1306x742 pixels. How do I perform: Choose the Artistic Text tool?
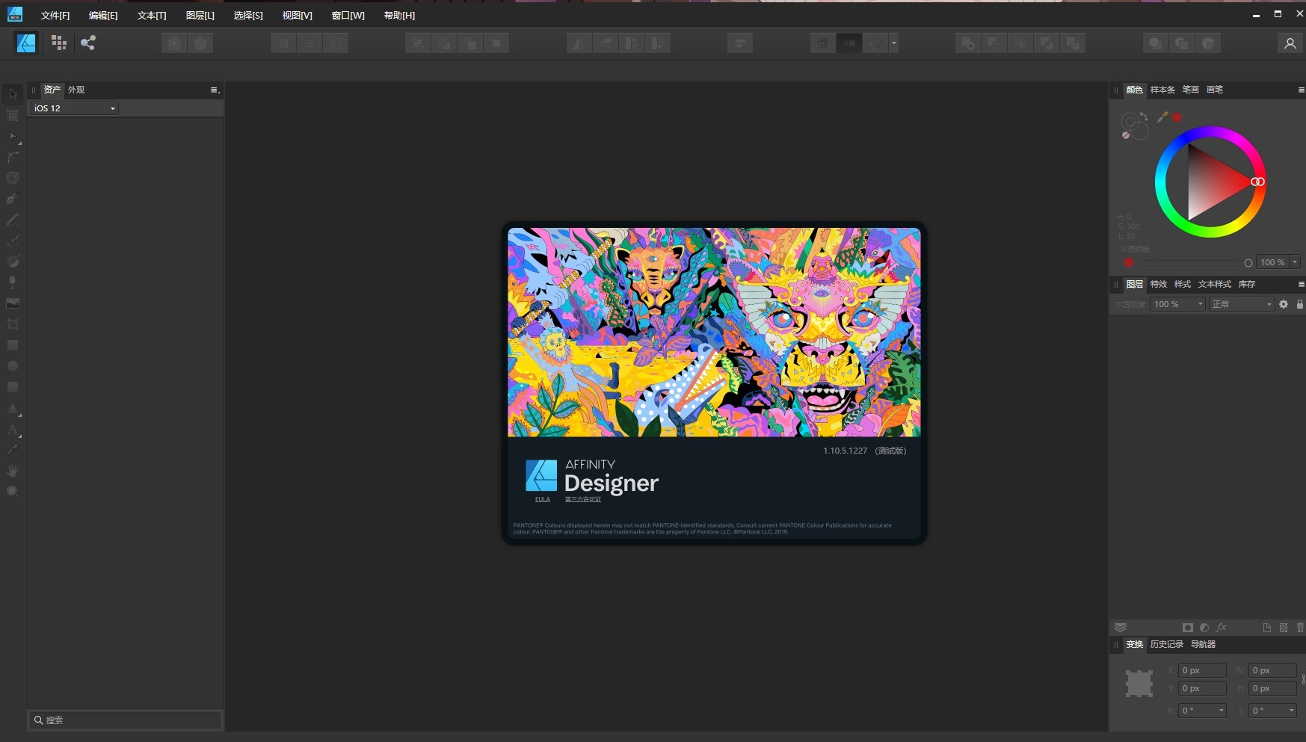(x=13, y=430)
